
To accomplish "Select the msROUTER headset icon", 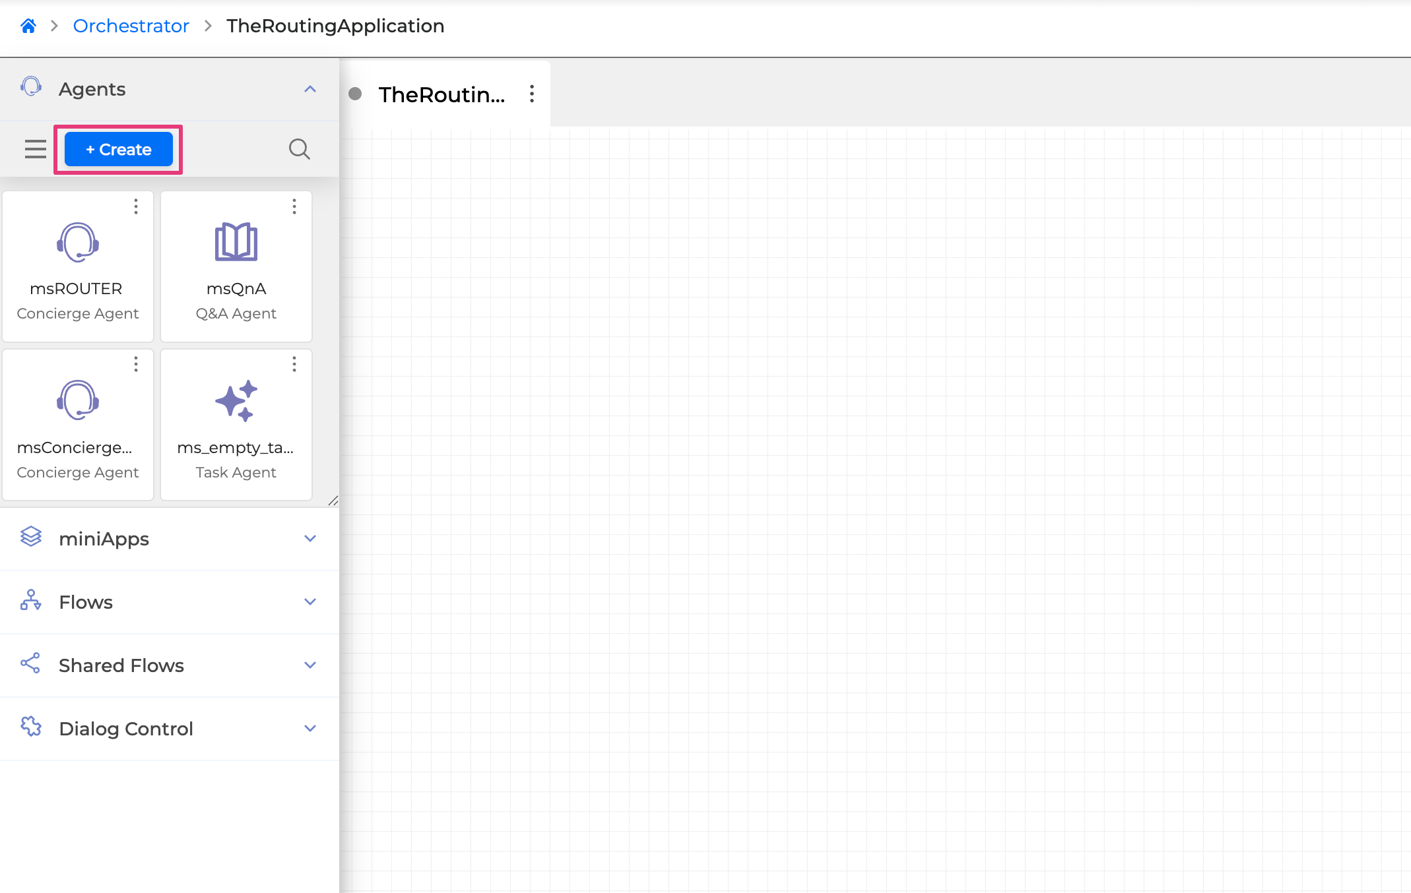I will (78, 242).
